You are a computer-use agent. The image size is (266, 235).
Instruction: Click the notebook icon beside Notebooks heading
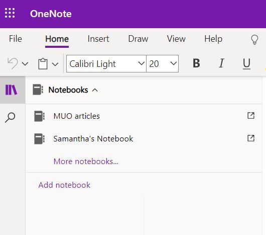(38, 90)
